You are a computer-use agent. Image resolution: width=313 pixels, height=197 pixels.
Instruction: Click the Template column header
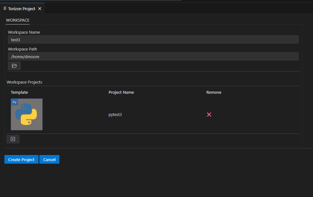coord(19,92)
